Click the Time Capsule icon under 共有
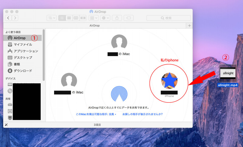 [x=10, y=111]
